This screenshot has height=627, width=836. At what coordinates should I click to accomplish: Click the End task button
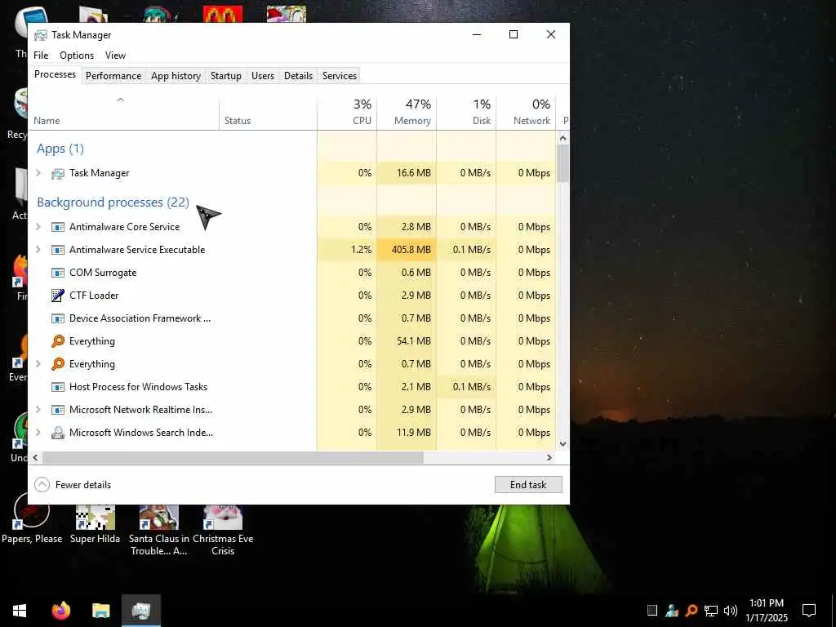pos(528,485)
